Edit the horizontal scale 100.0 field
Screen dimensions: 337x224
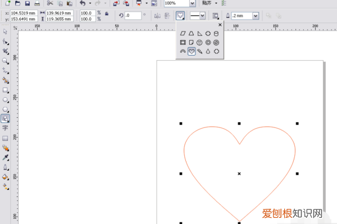pyautogui.click(x=88, y=13)
